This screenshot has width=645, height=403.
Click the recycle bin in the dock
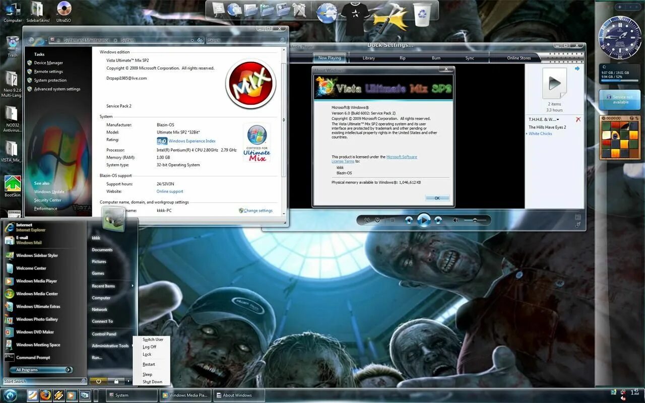[422, 14]
